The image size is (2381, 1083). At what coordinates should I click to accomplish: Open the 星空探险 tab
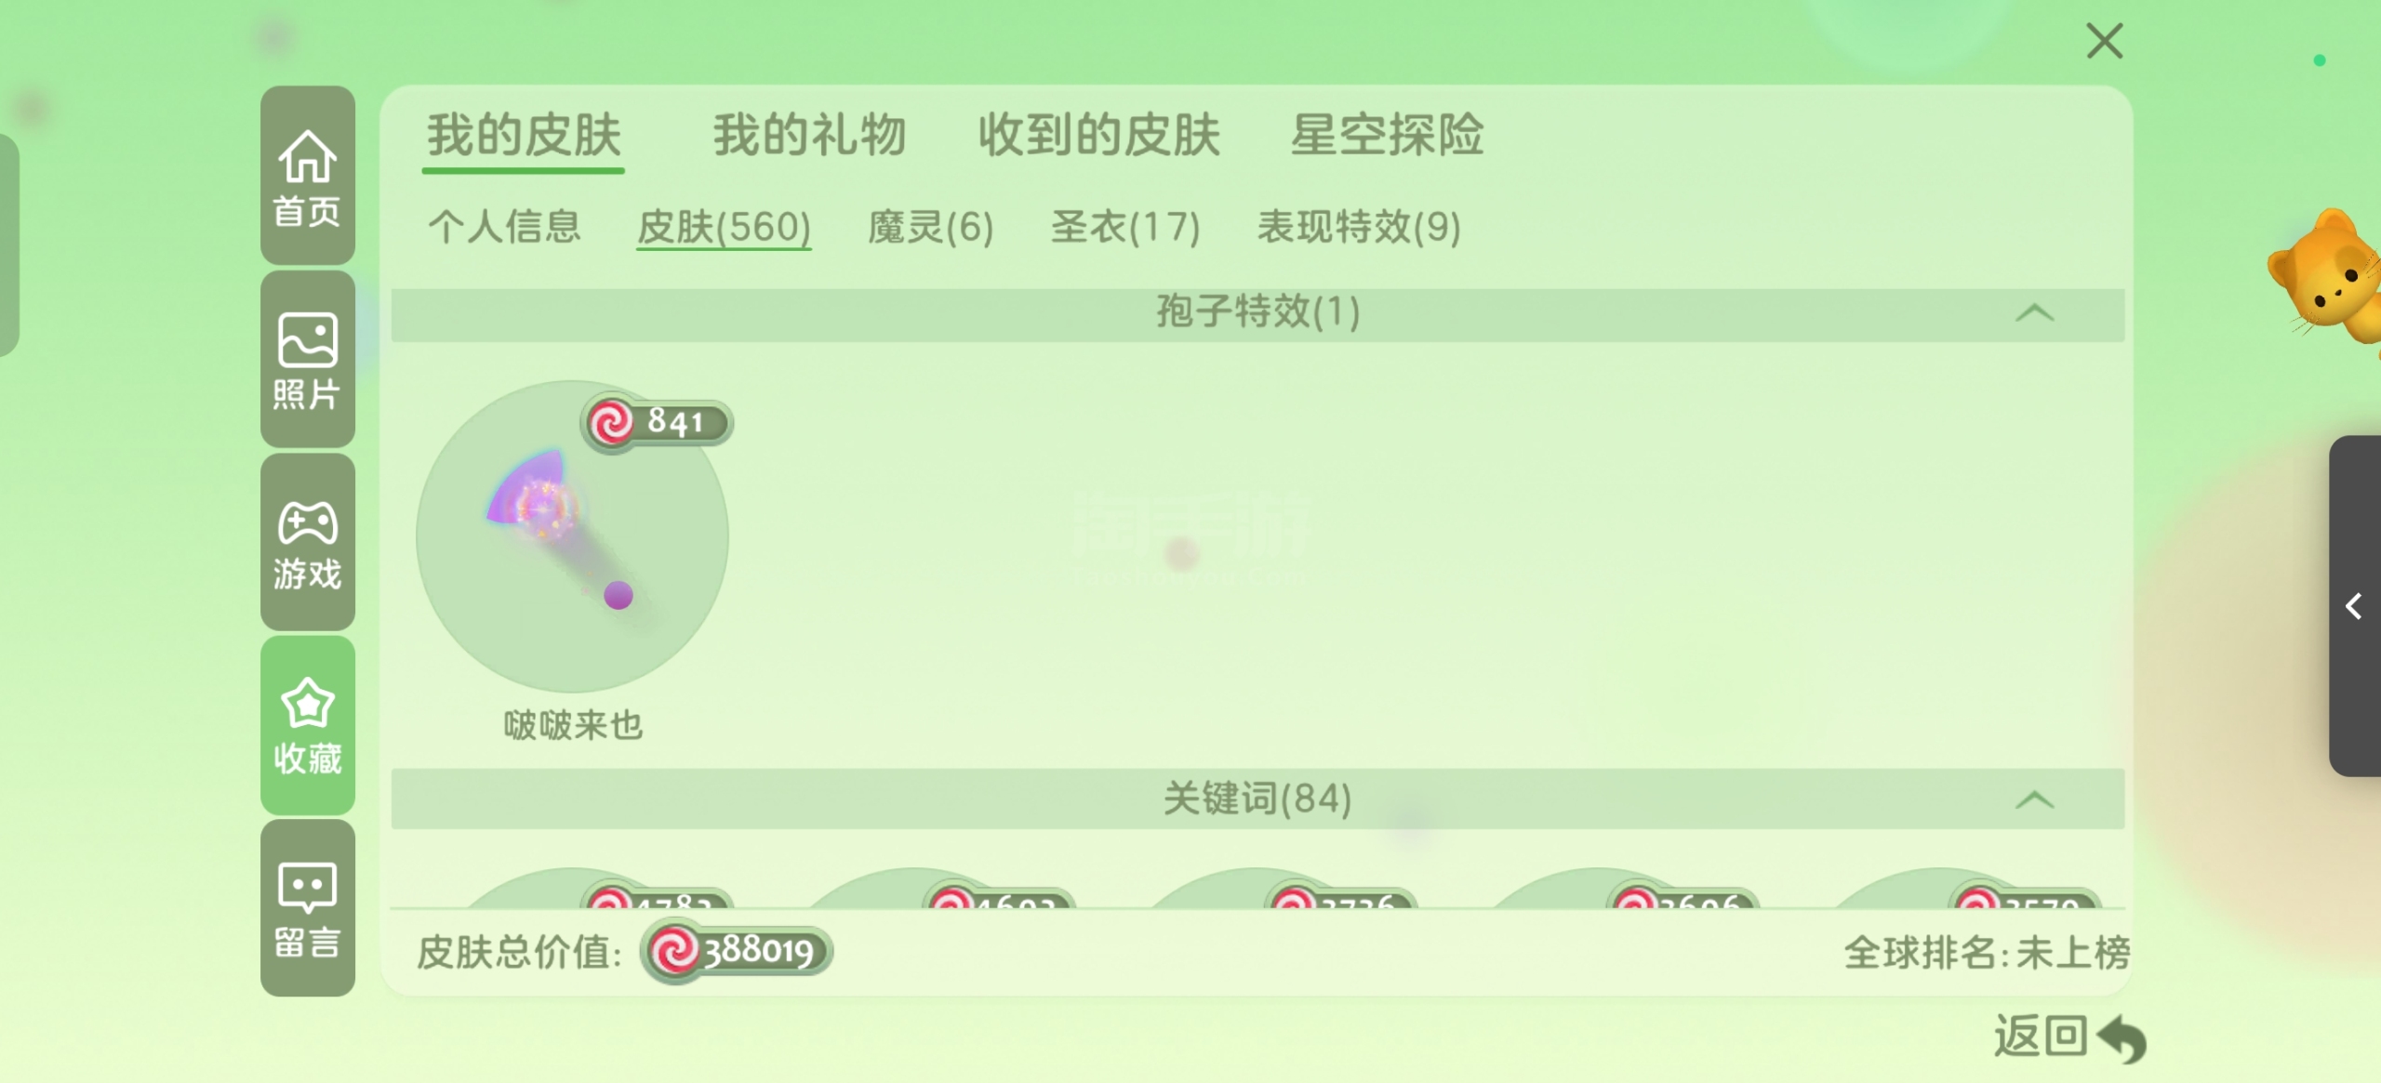[1387, 135]
